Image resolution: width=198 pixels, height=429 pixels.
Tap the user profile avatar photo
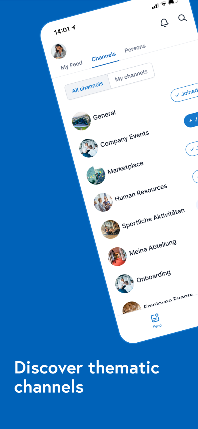tap(59, 51)
